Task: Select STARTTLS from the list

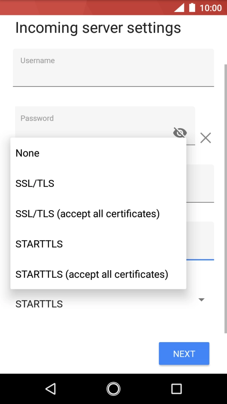Action: [x=39, y=244]
